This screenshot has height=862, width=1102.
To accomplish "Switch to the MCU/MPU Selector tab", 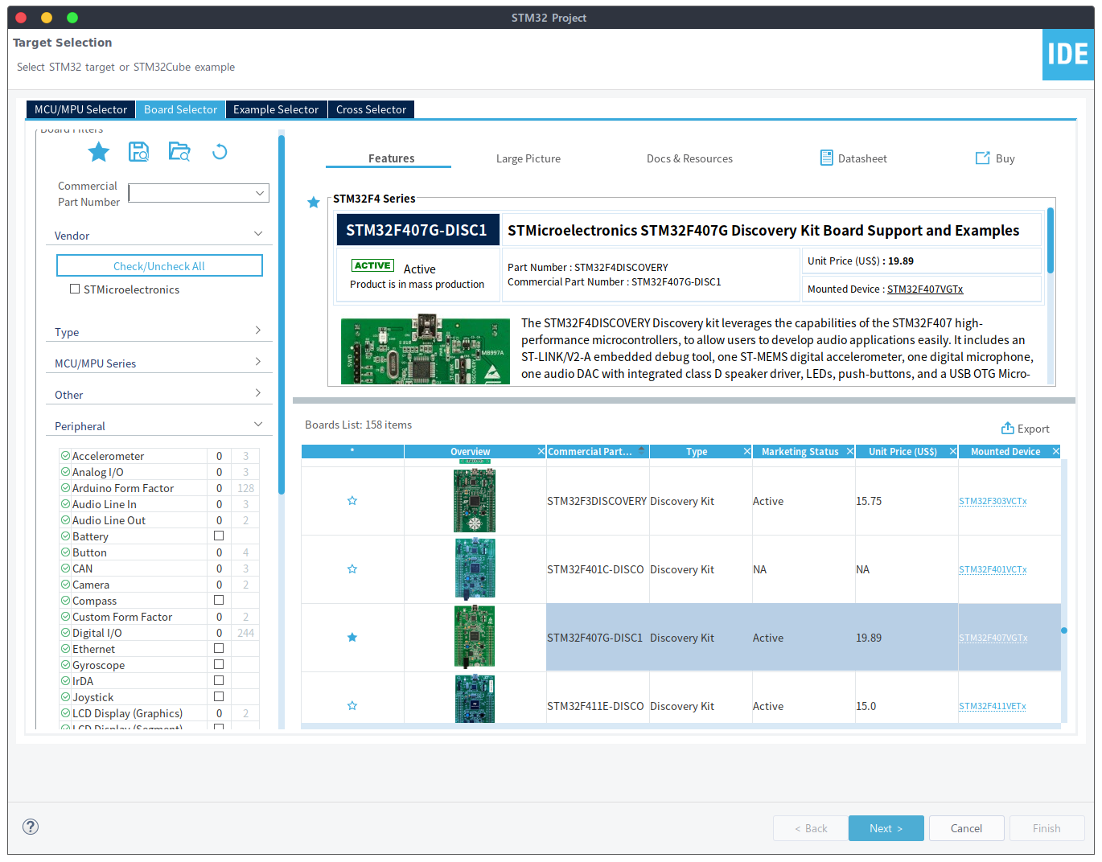I will tap(80, 109).
